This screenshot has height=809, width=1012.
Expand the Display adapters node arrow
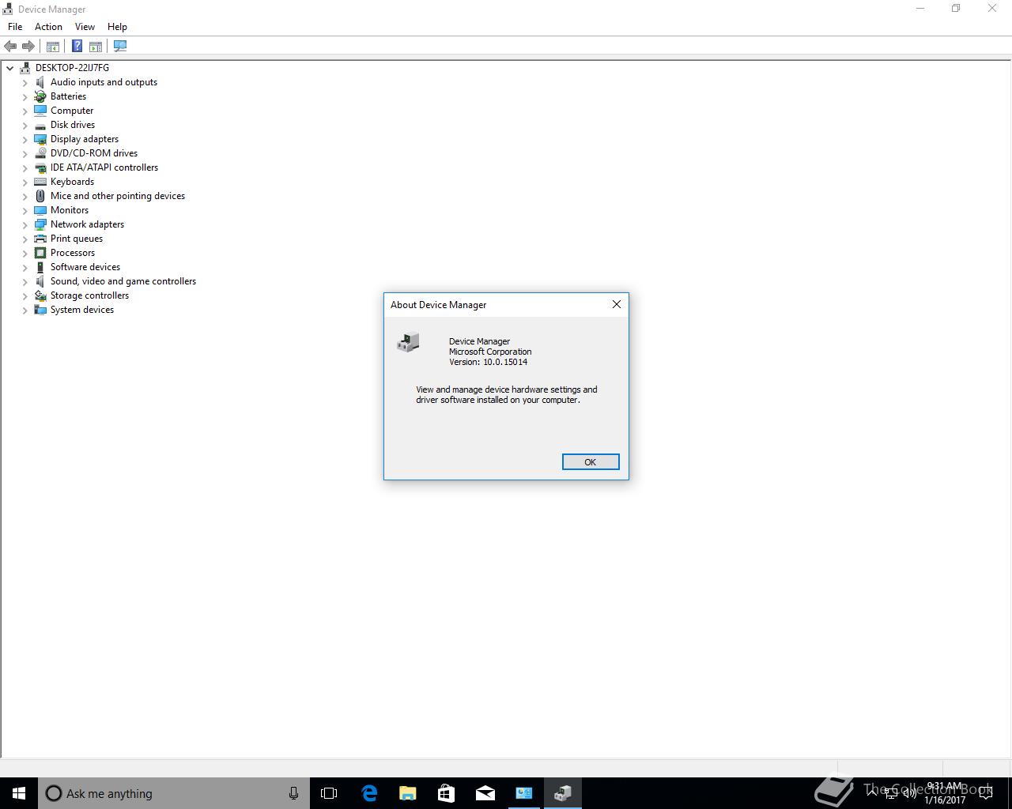pyautogui.click(x=25, y=139)
